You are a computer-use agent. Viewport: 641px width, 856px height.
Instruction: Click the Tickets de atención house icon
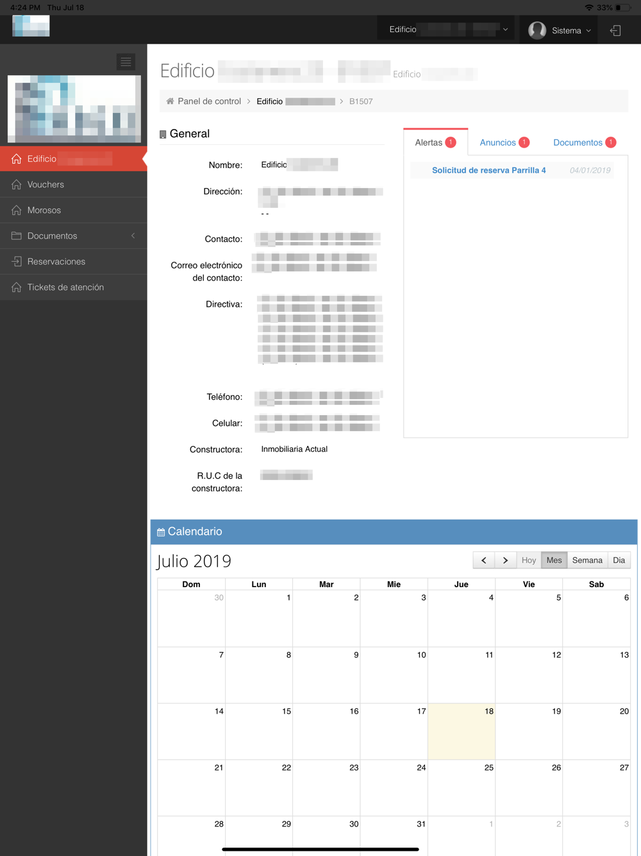point(17,287)
